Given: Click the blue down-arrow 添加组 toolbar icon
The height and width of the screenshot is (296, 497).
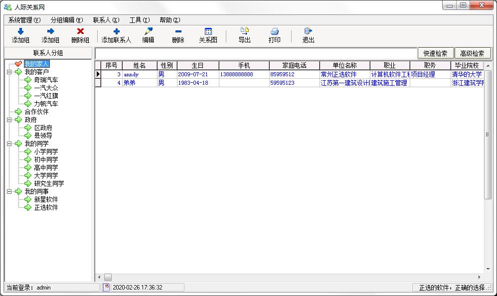Looking at the screenshot, I should 20,31.
